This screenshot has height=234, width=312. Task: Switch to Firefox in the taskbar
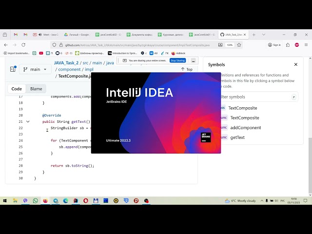pos(45,200)
